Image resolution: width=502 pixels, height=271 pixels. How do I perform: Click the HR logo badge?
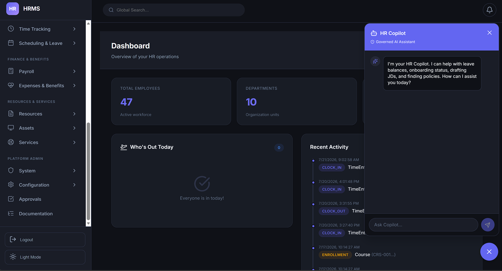(x=12, y=9)
